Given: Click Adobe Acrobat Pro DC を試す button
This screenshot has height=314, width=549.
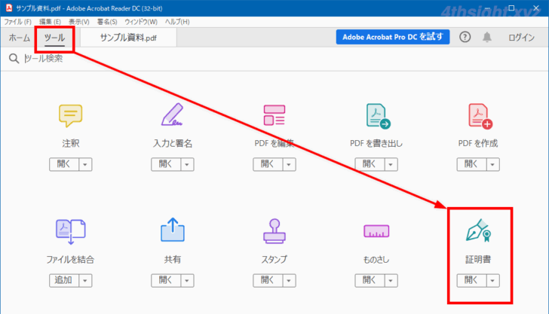Looking at the screenshot, I should coord(392,37).
